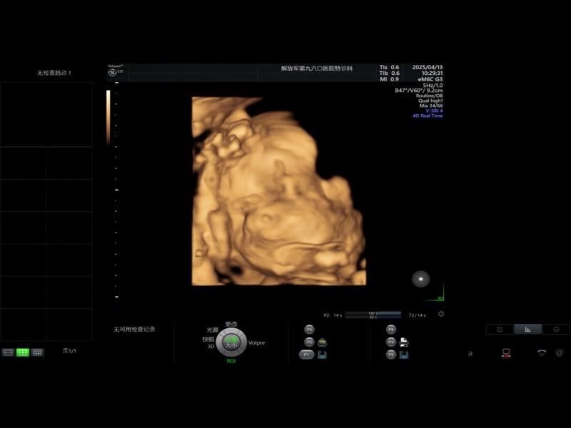Open the gear settings icon near cine bar

click(441, 314)
